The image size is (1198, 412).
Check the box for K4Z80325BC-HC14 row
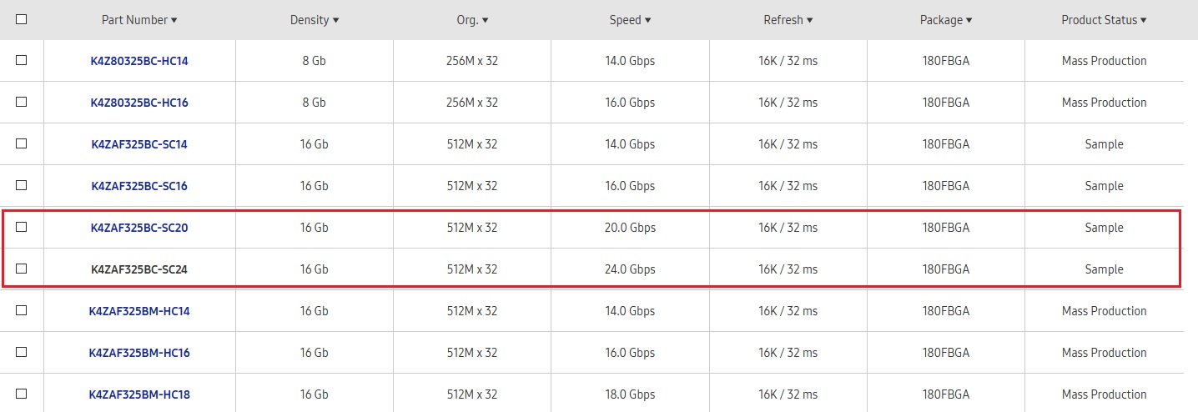click(x=22, y=60)
